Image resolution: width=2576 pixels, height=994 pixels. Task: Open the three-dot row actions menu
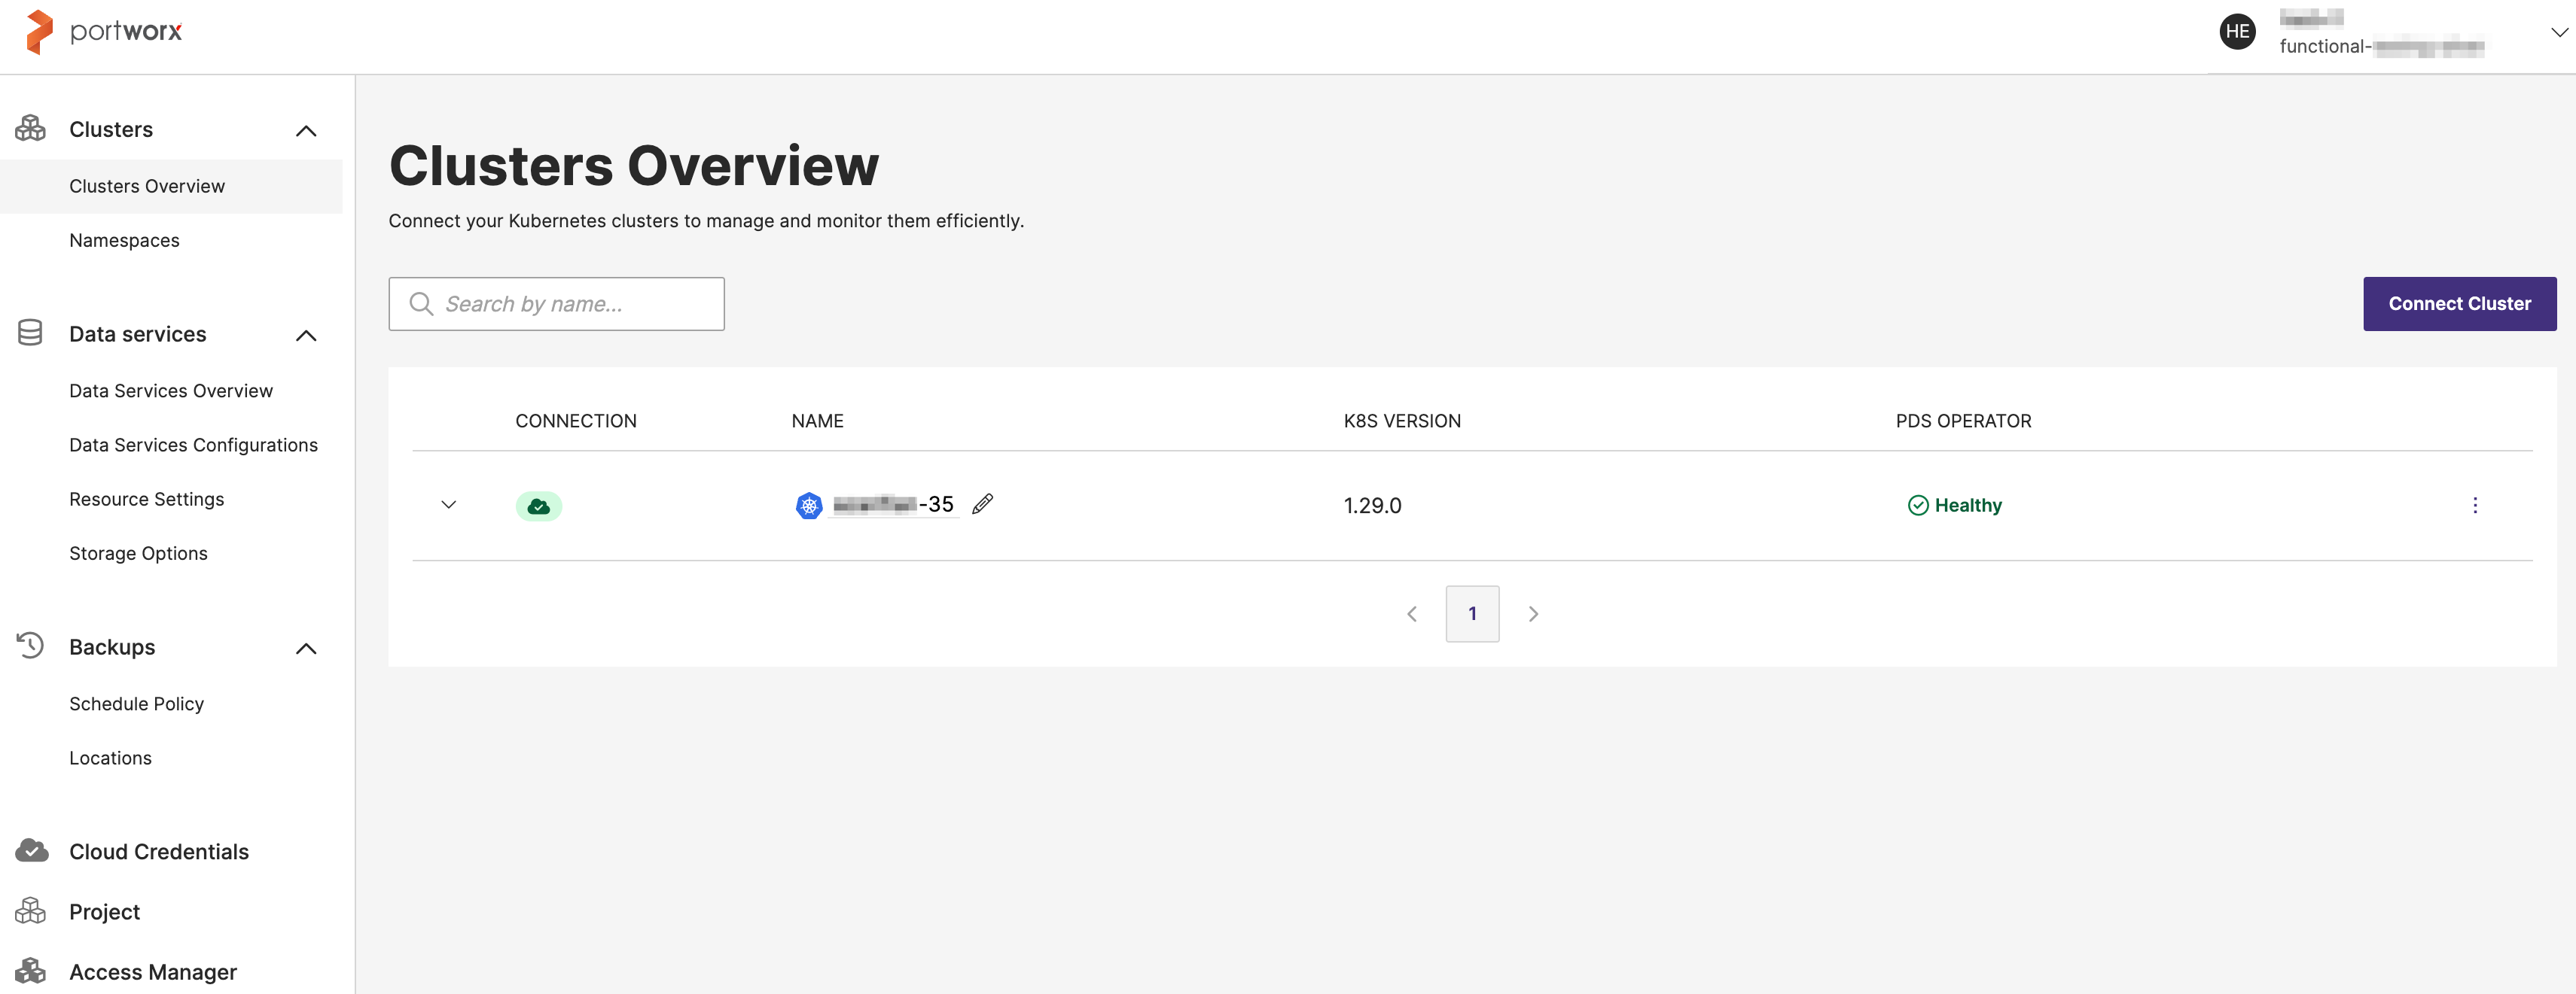[x=2474, y=506]
